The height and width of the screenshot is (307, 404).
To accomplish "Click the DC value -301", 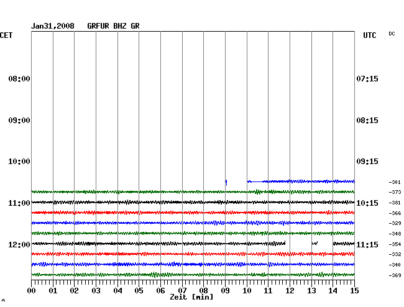I will pos(395,182).
